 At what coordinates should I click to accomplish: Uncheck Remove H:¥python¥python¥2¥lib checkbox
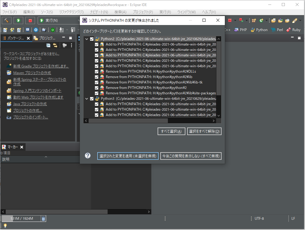click(x=97, y=77)
